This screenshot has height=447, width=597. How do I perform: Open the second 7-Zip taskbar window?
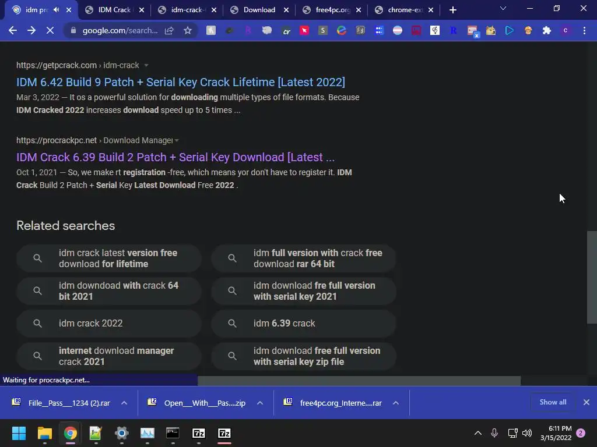[224, 433]
